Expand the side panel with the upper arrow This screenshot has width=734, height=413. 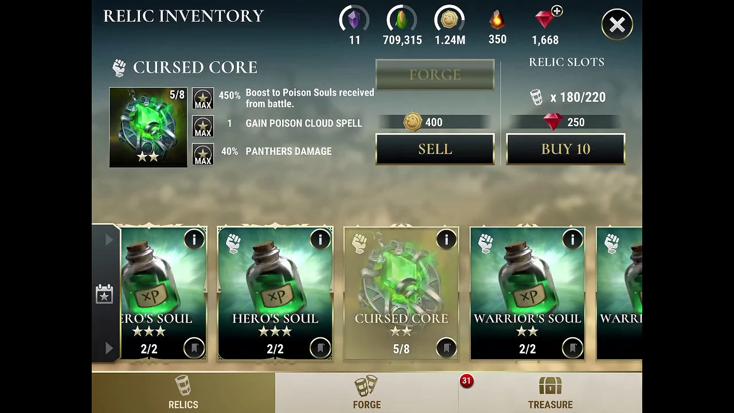tap(109, 240)
